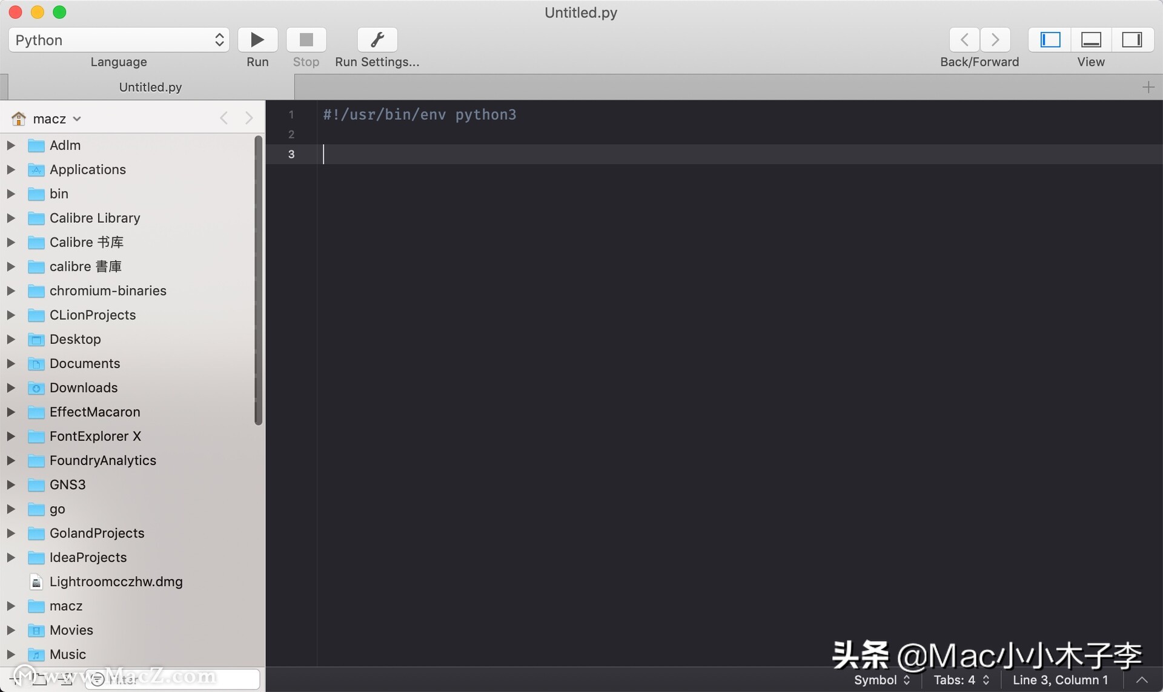Expand the GolandProjects folder

(10, 533)
